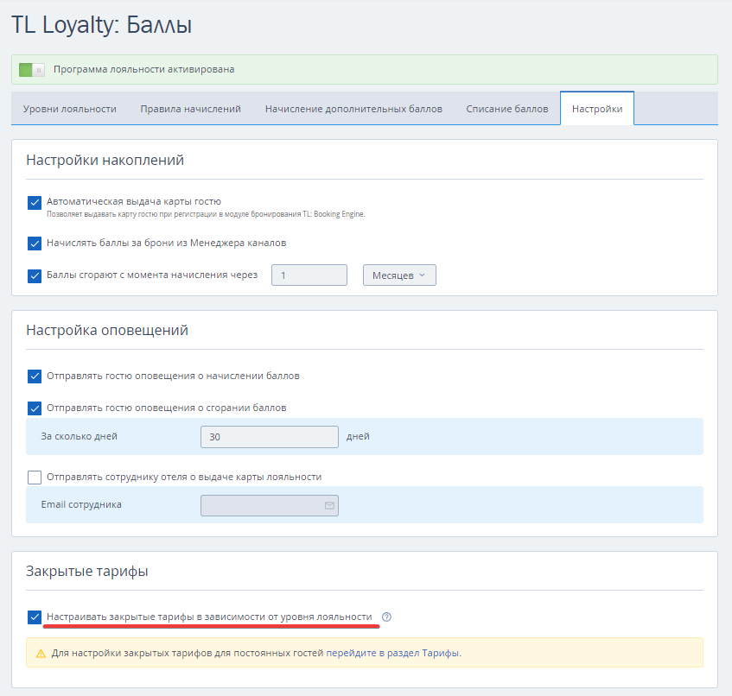Uncheck 'Отправлять гостю оповещения о начислении баллов'

[35, 376]
